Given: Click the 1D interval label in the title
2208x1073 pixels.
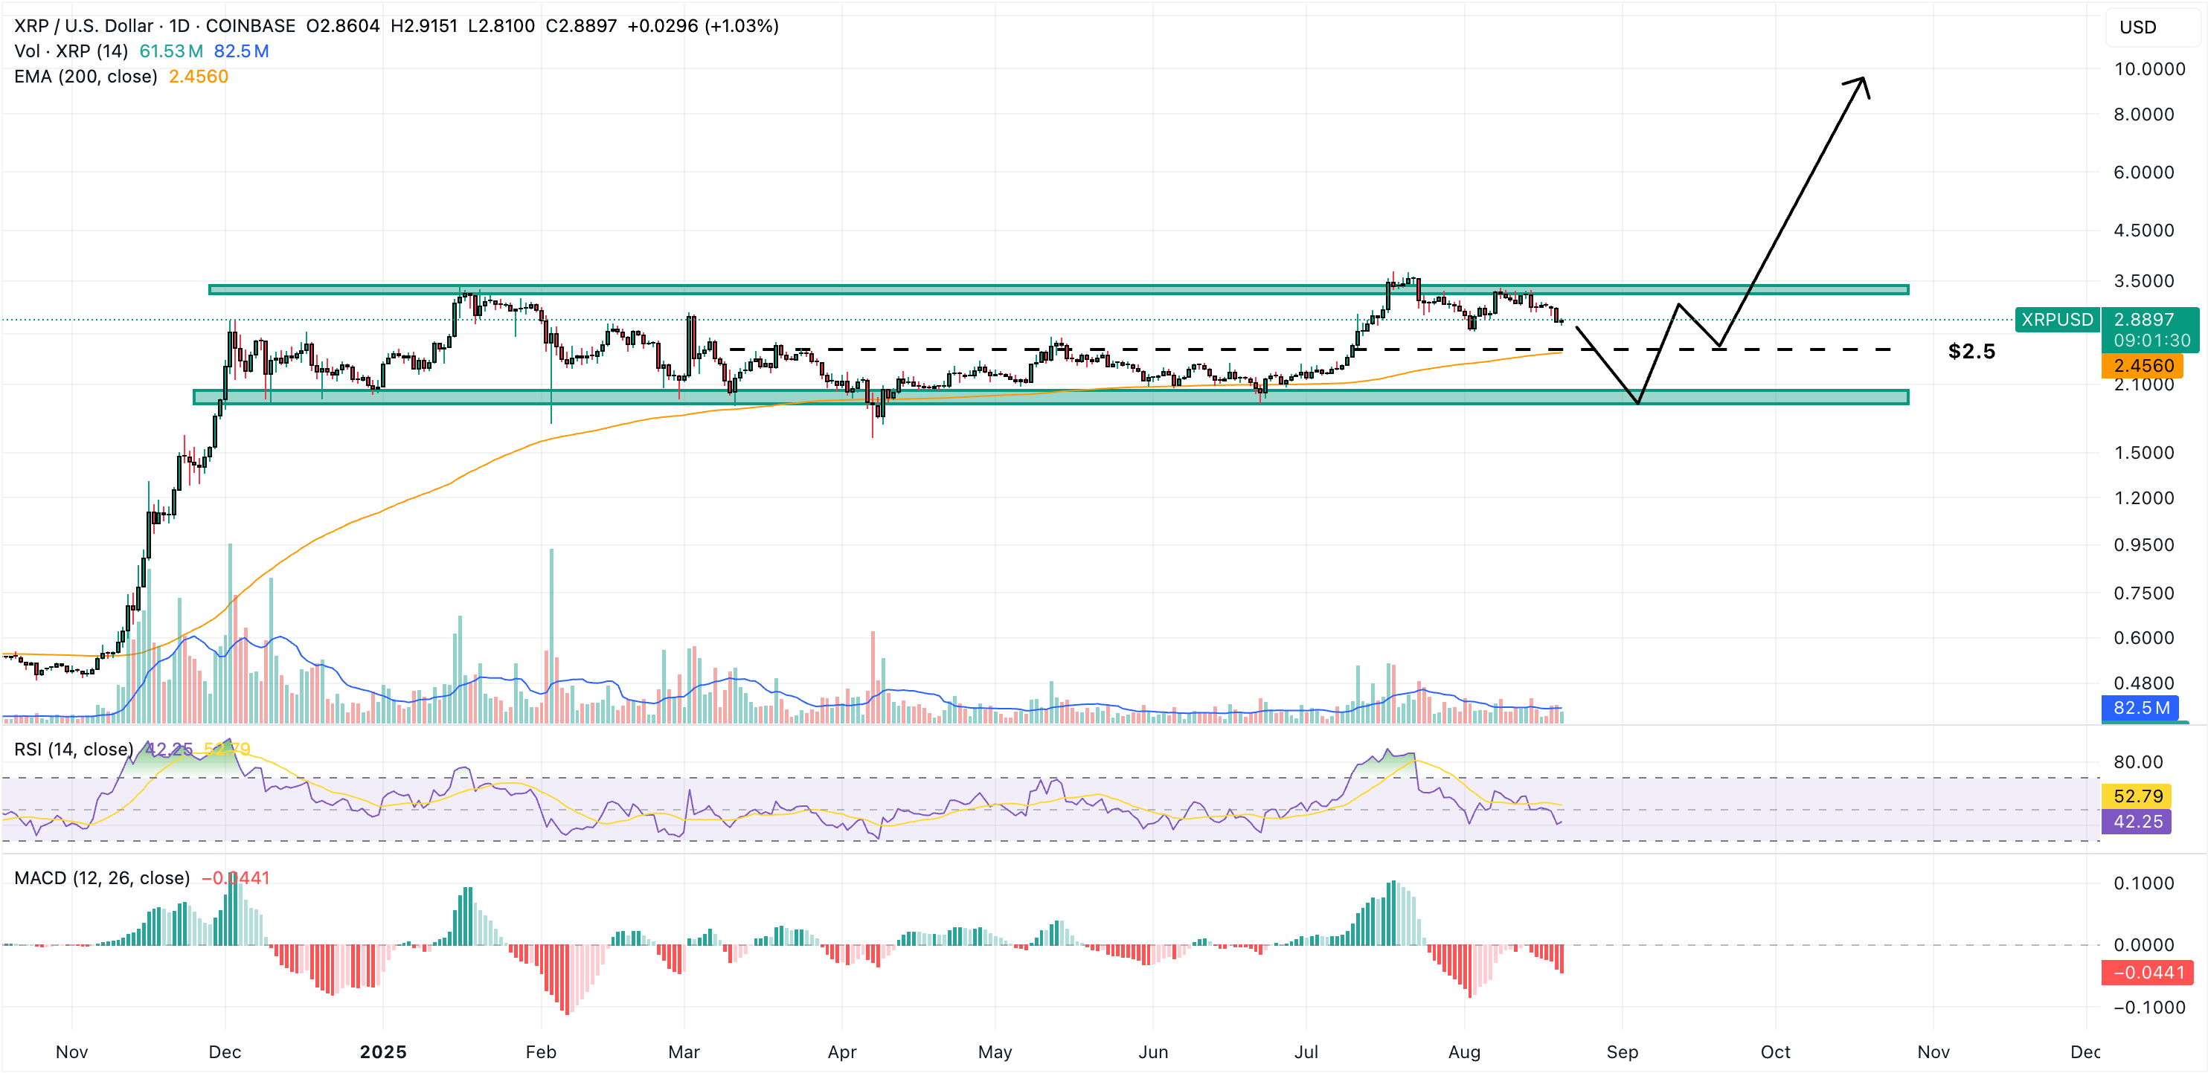Looking at the screenshot, I should pyautogui.click(x=179, y=26).
